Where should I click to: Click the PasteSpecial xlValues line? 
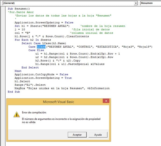70,64
